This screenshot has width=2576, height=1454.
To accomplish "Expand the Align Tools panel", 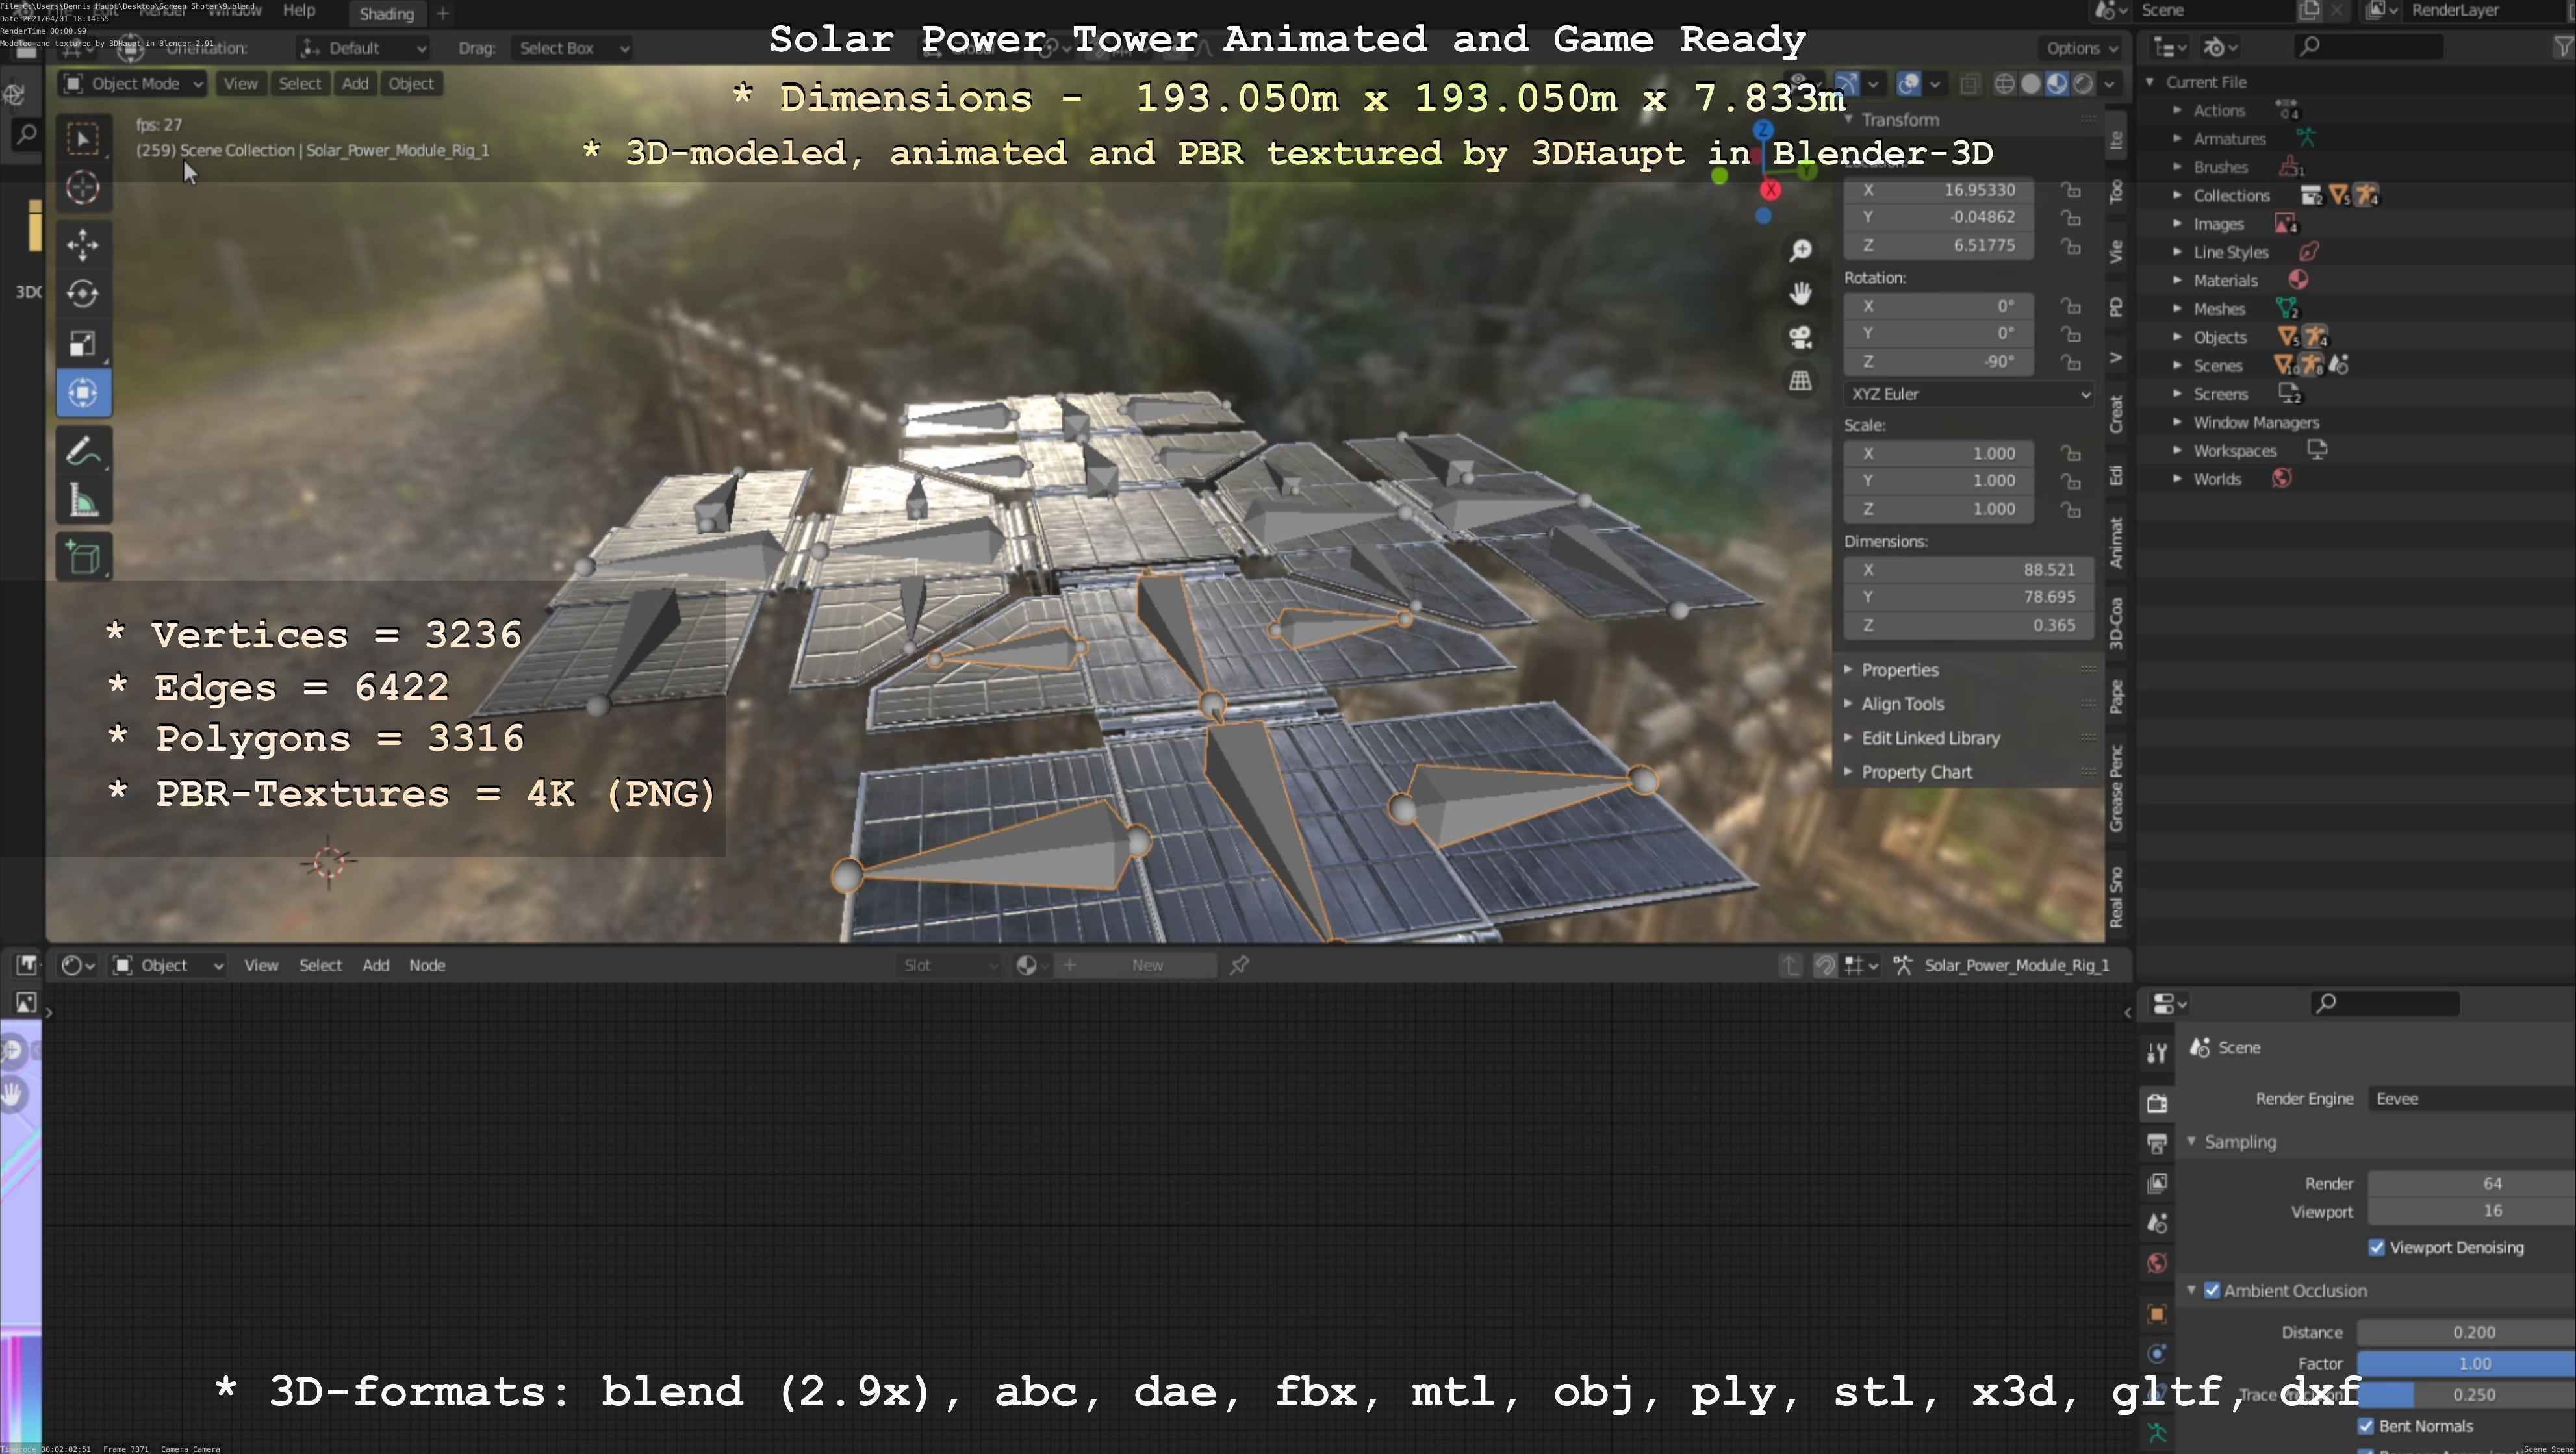I will (x=1902, y=703).
